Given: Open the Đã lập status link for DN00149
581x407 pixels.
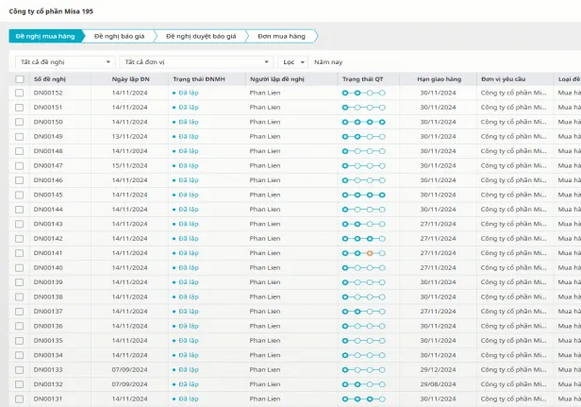Looking at the screenshot, I should 188,137.
